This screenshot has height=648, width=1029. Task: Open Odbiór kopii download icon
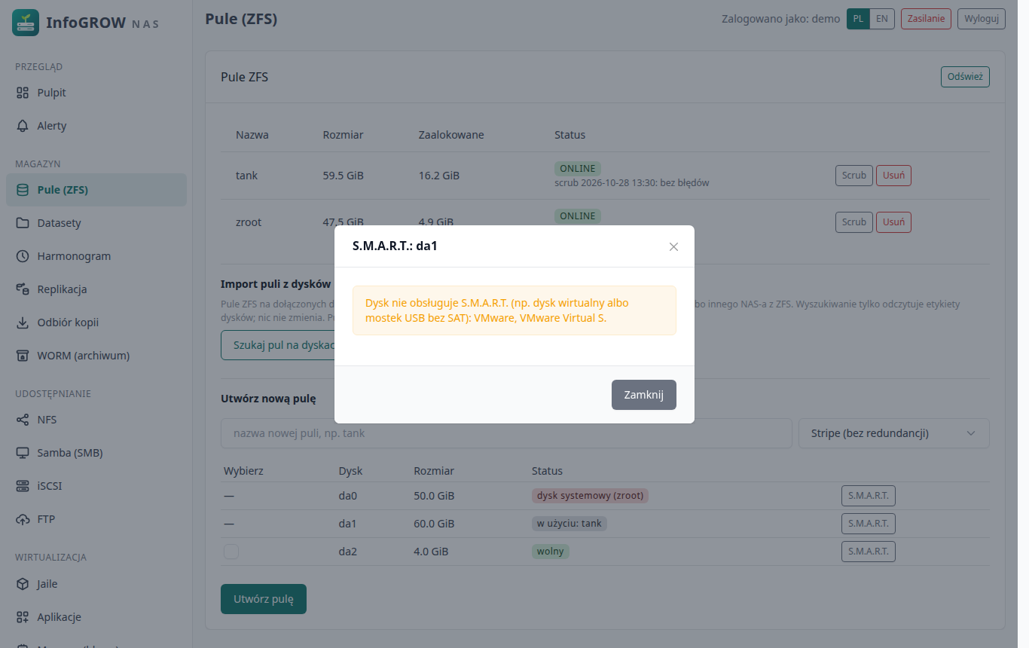point(23,322)
